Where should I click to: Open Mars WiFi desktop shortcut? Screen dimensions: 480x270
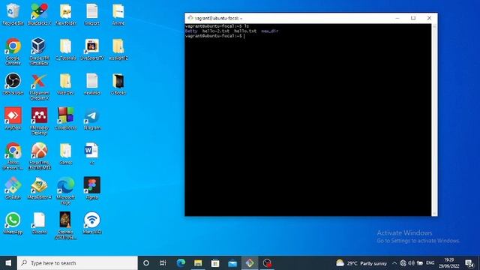pyautogui.click(x=91, y=223)
